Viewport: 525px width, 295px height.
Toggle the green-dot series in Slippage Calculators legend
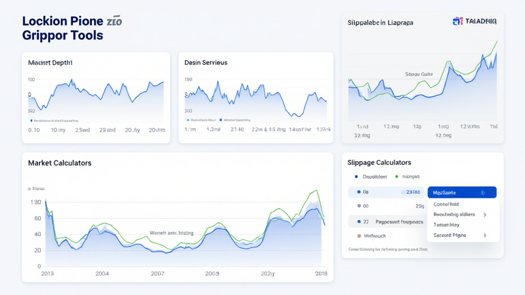coord(396,177)
